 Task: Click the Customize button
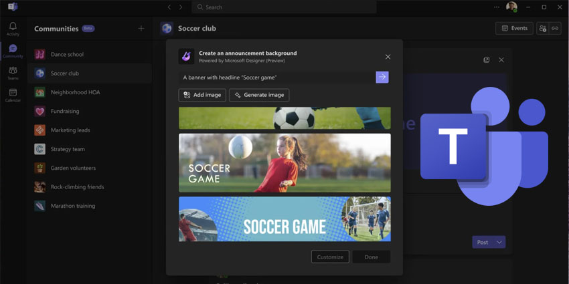click(330, 257)
